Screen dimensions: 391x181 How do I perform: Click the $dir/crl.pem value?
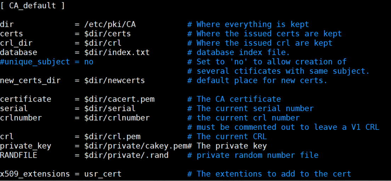point(112,137)
